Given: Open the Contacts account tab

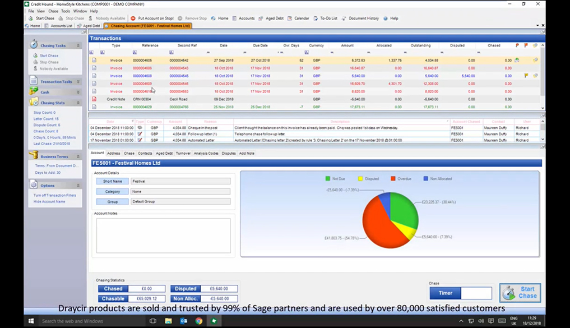Looking at the screenshot, I should [145, 154].
